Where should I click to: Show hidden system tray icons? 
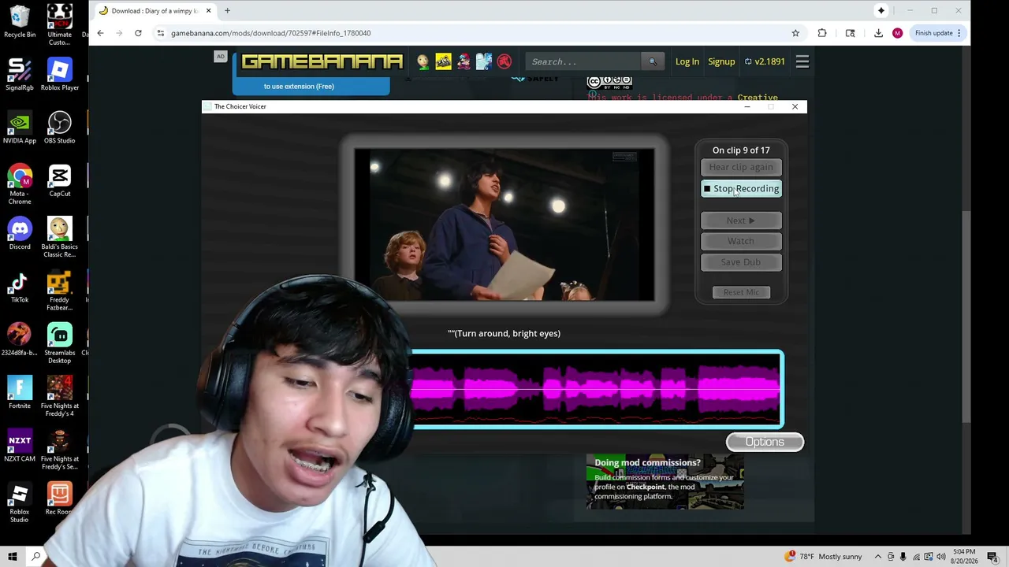pos(878,557)
